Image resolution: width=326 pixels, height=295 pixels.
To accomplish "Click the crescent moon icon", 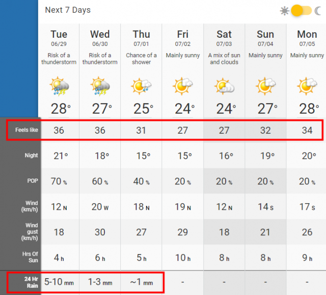I will (x=318, y=11).
